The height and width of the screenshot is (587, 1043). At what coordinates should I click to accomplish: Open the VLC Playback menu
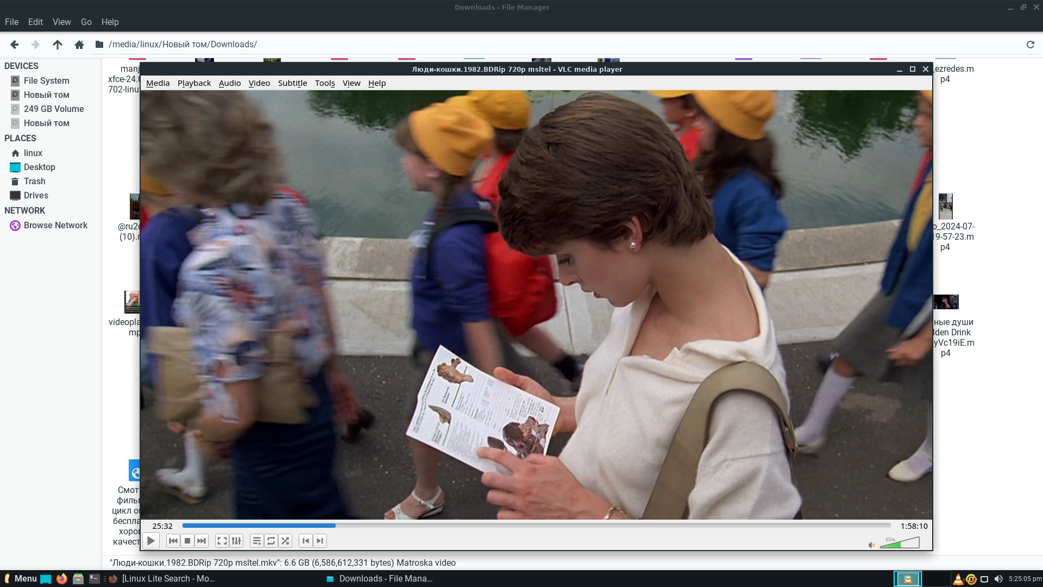(x=194, y=83)
